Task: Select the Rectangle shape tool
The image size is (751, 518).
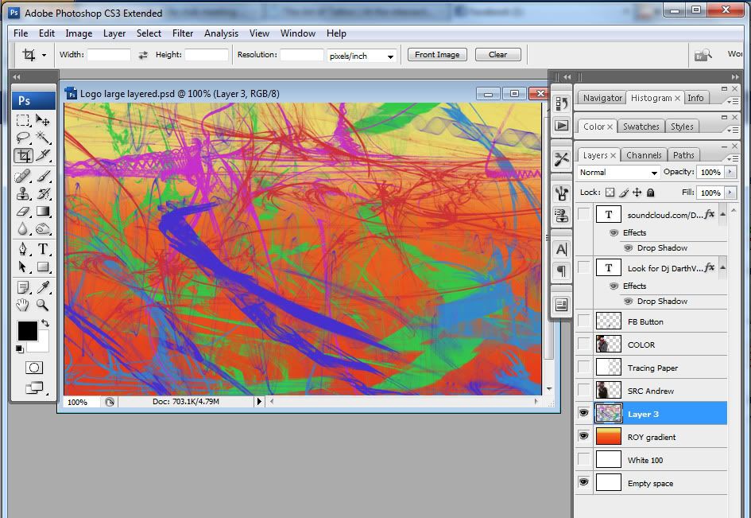Action: click(x=43, y=267)
